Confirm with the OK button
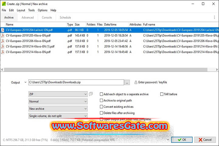The height and width of the screenshot is (146, 219). click(182, 140)
